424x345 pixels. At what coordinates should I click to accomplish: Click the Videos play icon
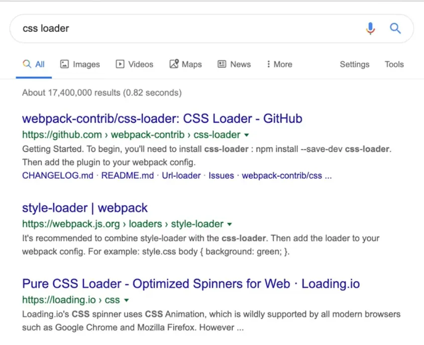(x=120, y=64)
